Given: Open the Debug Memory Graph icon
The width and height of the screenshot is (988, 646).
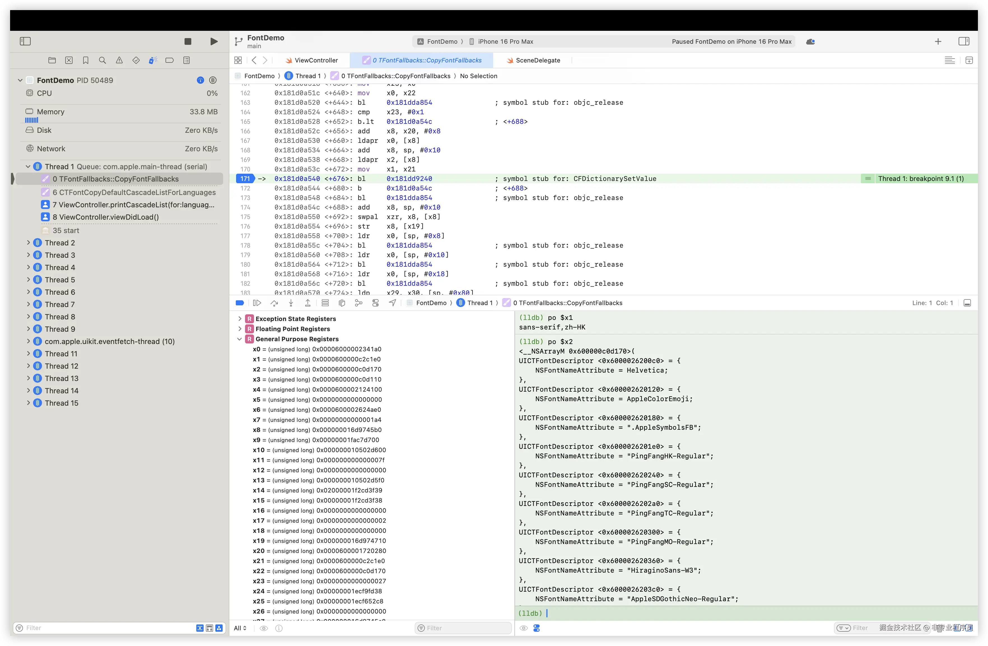Looking at the screenshot, I should click(x=358, y=303).
